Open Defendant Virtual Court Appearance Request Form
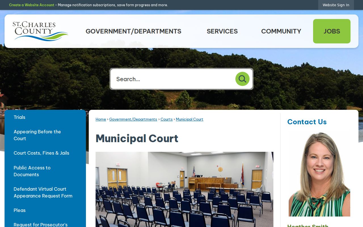The image size is (363, 227). pos(45,192)
